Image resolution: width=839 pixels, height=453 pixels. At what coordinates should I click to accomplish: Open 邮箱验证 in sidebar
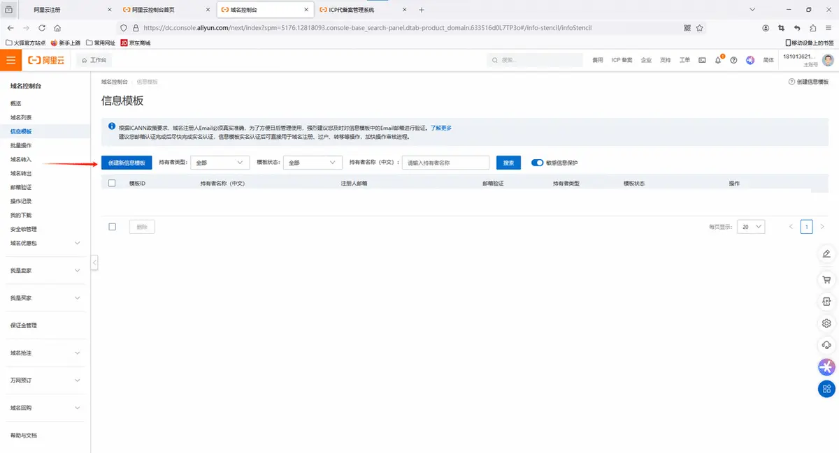tap(21, 187)
